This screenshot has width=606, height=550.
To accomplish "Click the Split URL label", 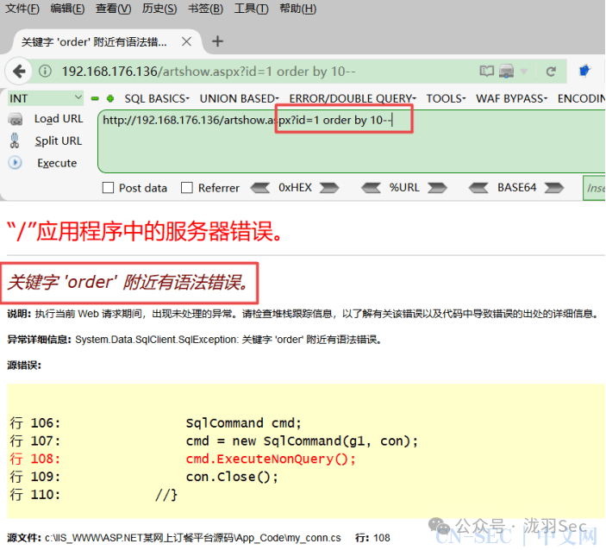I will 59,141.
